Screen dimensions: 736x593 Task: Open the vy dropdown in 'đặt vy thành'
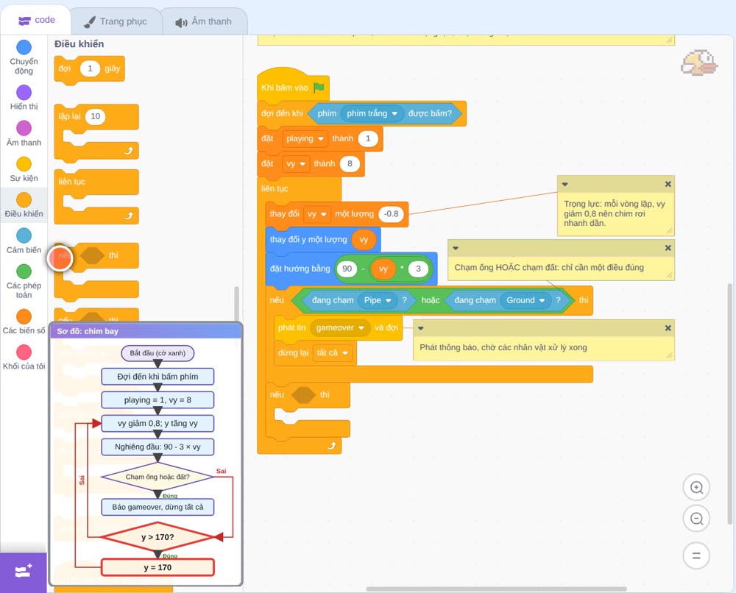[x=296, y=164]
